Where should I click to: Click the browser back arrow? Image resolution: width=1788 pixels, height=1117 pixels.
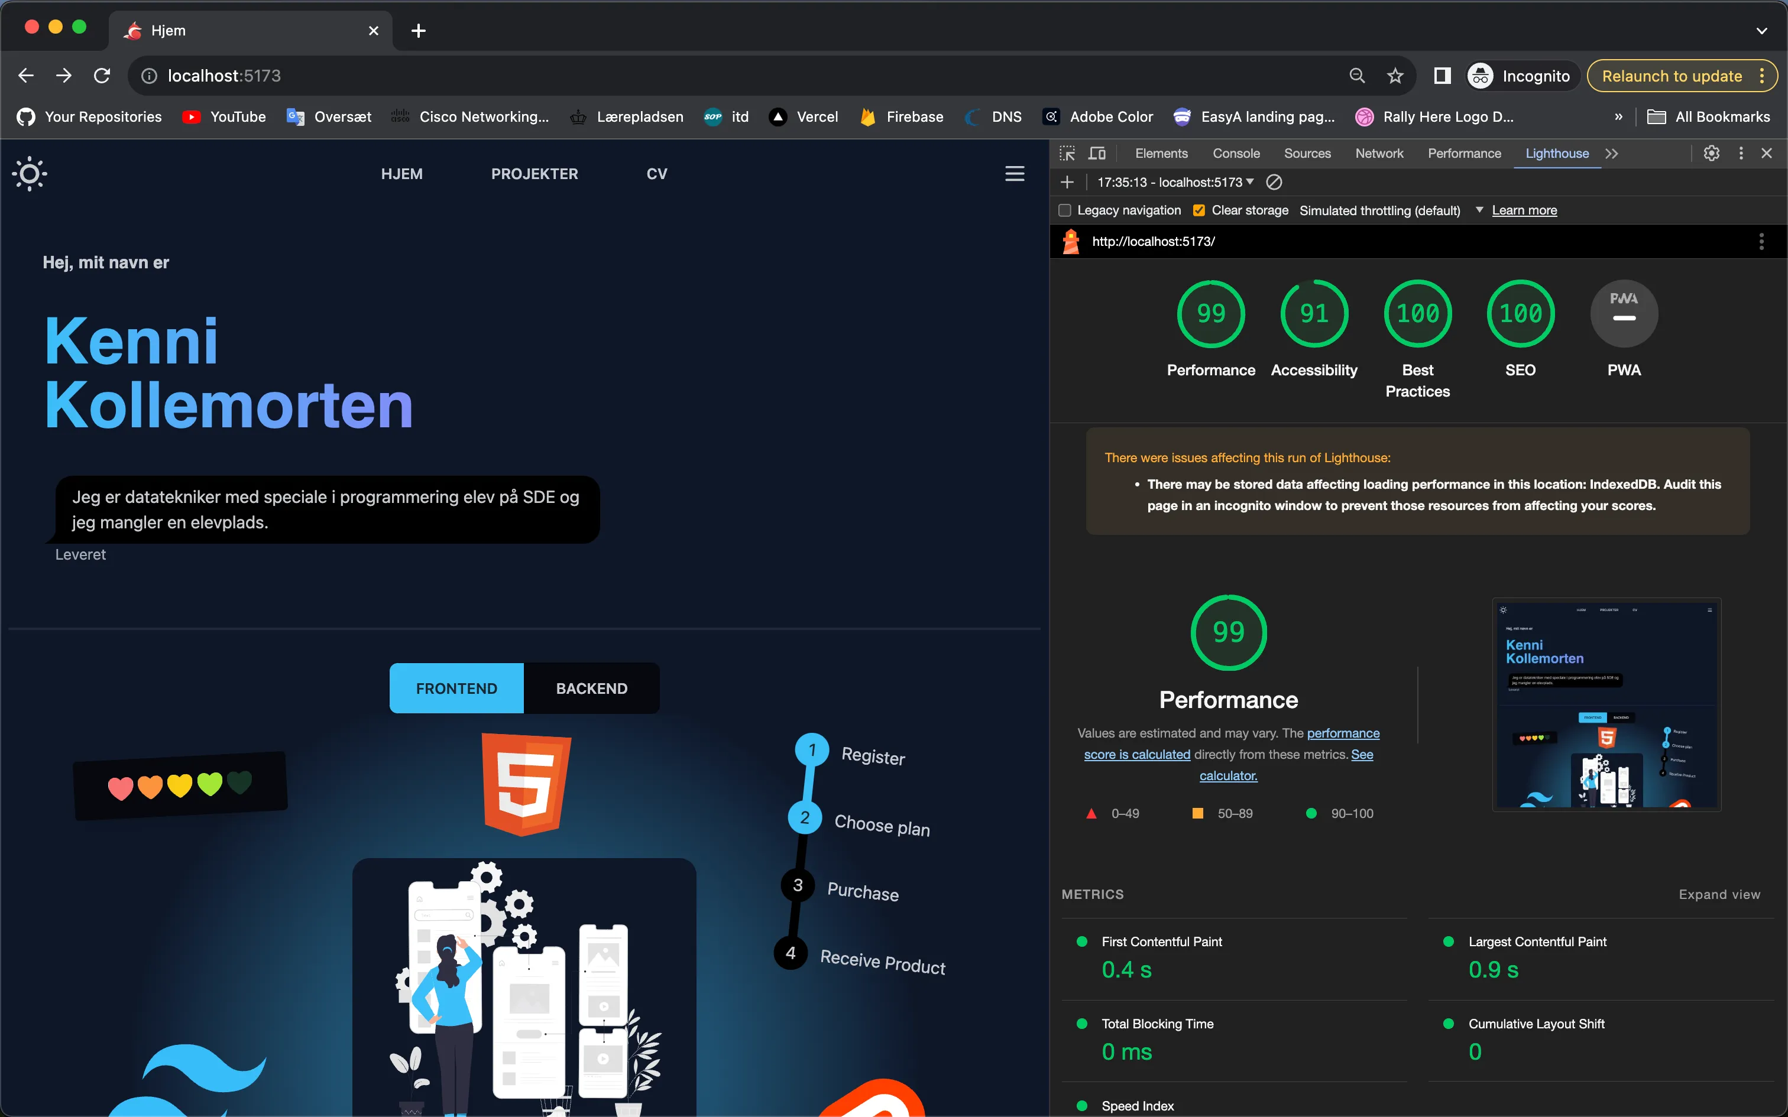(26, 76)
